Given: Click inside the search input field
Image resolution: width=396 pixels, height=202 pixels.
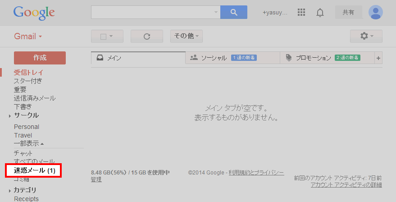Looking at the screenshot, I should [152, 12].
